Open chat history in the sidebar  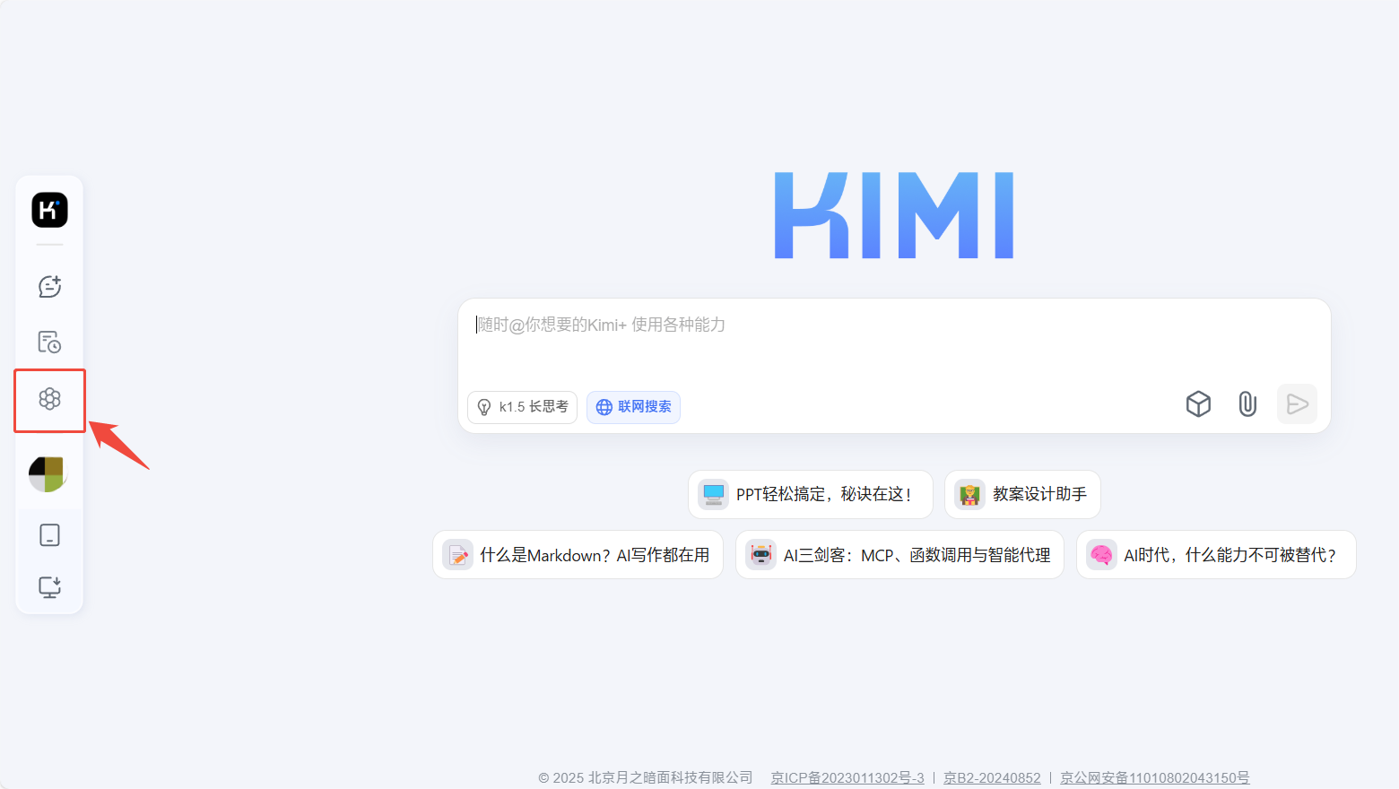[49, 342]
